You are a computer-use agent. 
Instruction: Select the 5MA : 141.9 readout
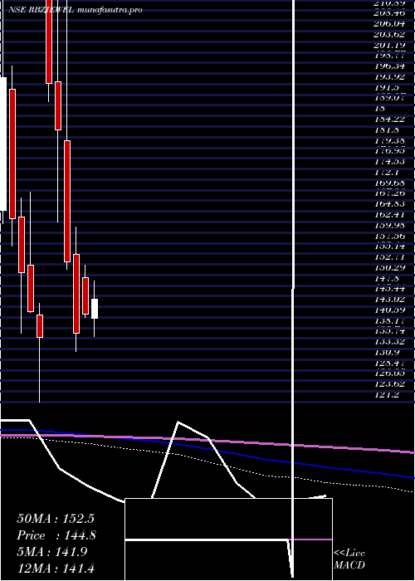52,552
